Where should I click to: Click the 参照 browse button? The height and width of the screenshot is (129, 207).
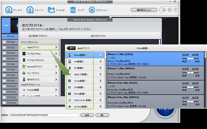point(87,115)
